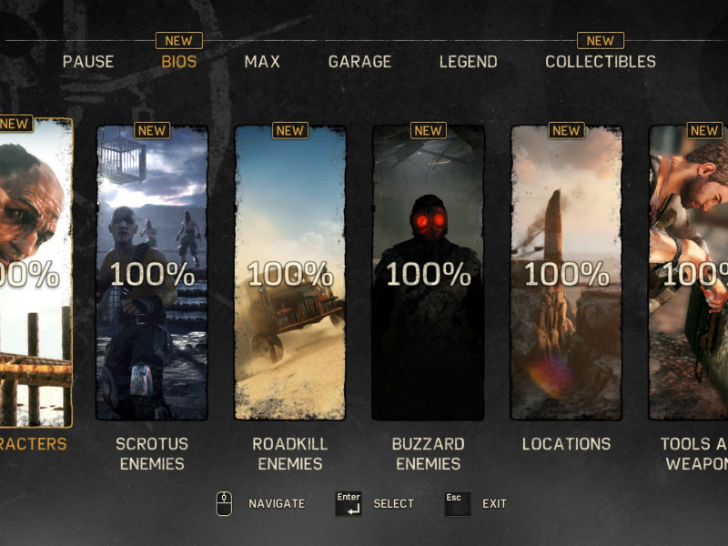Open the MAX tab
This screenshot has height=546, width=728.
click(x=262, y=62)
